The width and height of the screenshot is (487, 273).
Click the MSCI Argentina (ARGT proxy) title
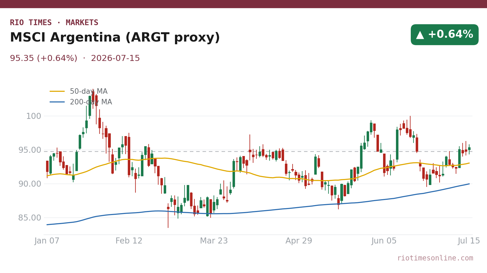[115, 38]
